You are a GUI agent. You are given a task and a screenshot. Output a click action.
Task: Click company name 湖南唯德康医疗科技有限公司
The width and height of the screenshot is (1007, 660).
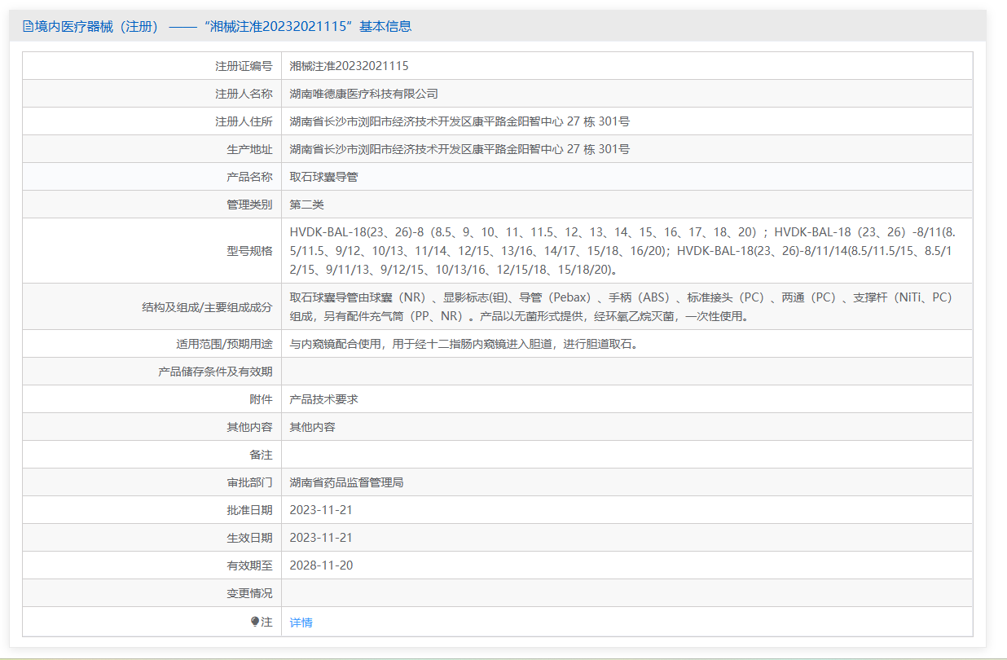364,94
